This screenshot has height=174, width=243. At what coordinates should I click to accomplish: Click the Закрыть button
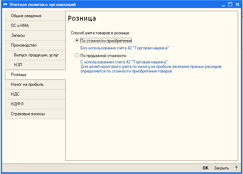221,168
